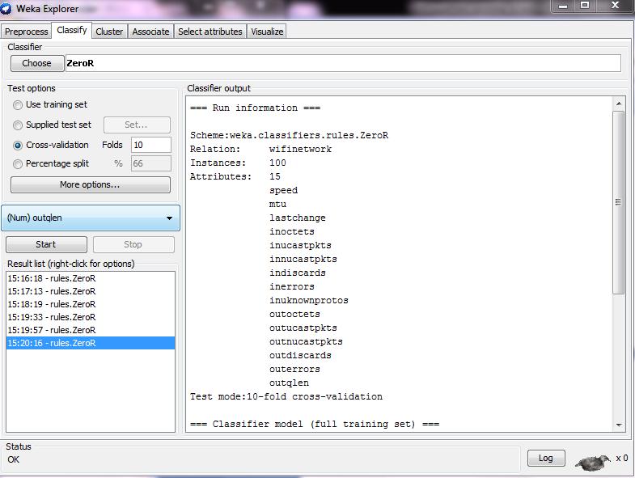Click the OK status text
635x478 pixels.
(14, 459)
